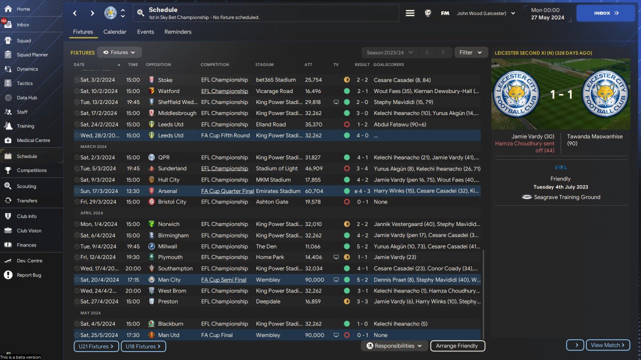641x360 pixels.
Task: Click the TV icon on the Sheffield Wed fixture
Action: click(x=336, y=102)
